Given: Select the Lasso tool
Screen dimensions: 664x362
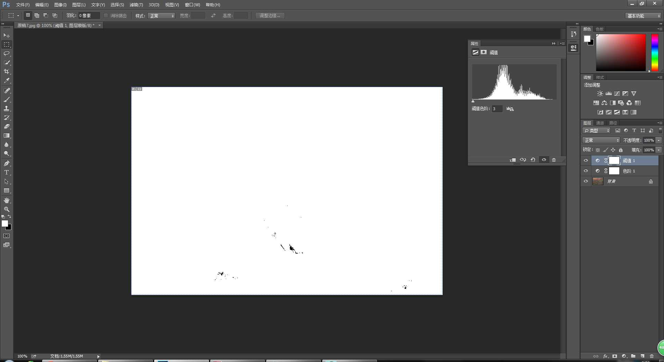Looking at the screenshot, I should [x=7, y=54].
